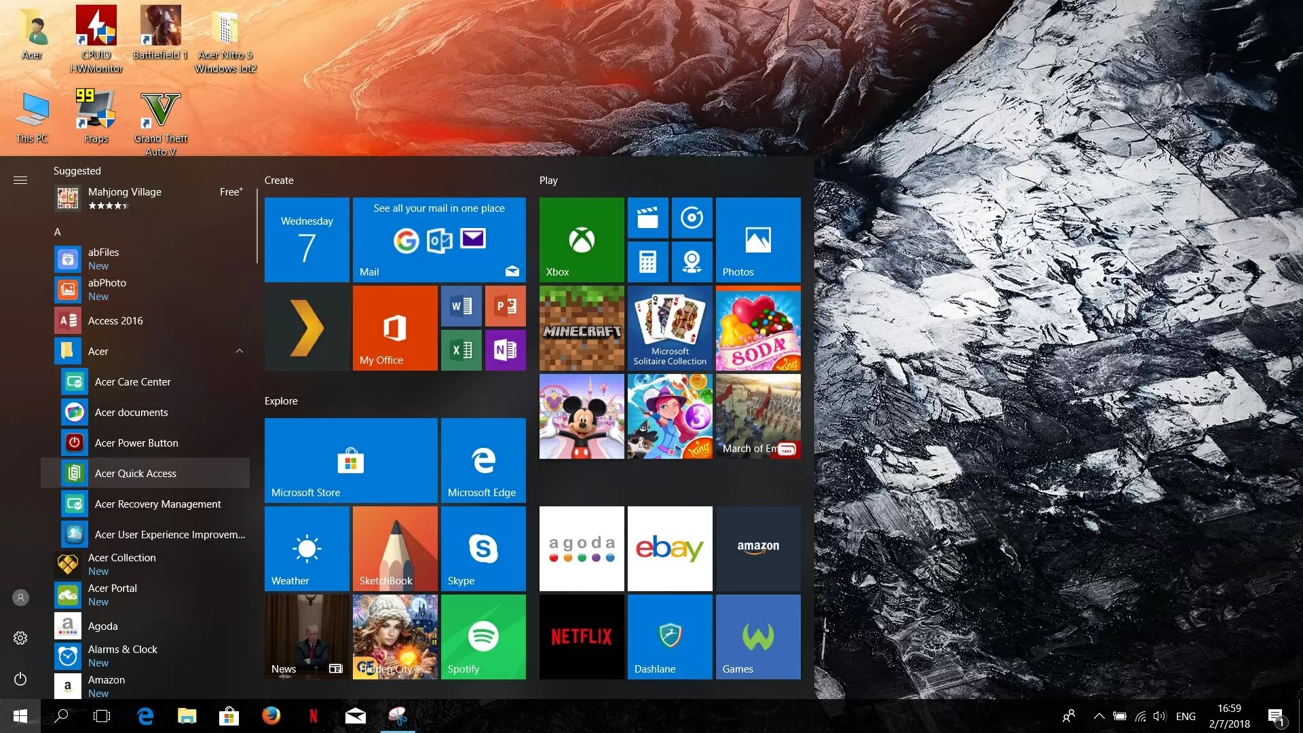Switch input language via ENG indicator
The height and width of the screenshot is (733, 1303).
click(x=1186, y=716)
